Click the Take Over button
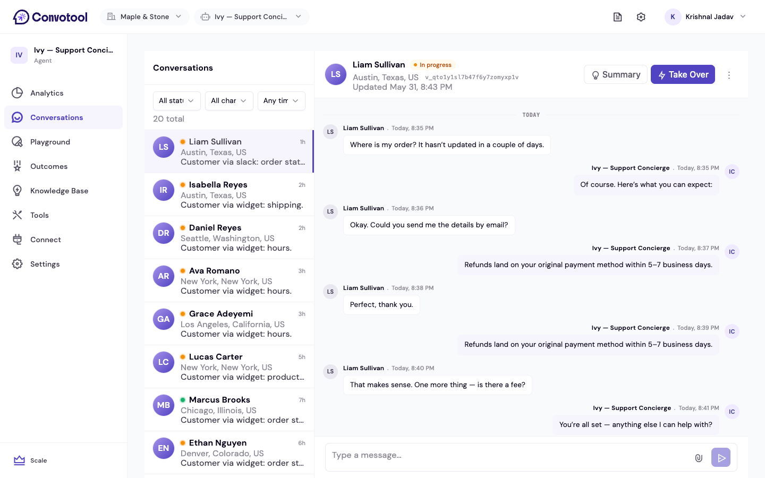 tap(683, 75)
